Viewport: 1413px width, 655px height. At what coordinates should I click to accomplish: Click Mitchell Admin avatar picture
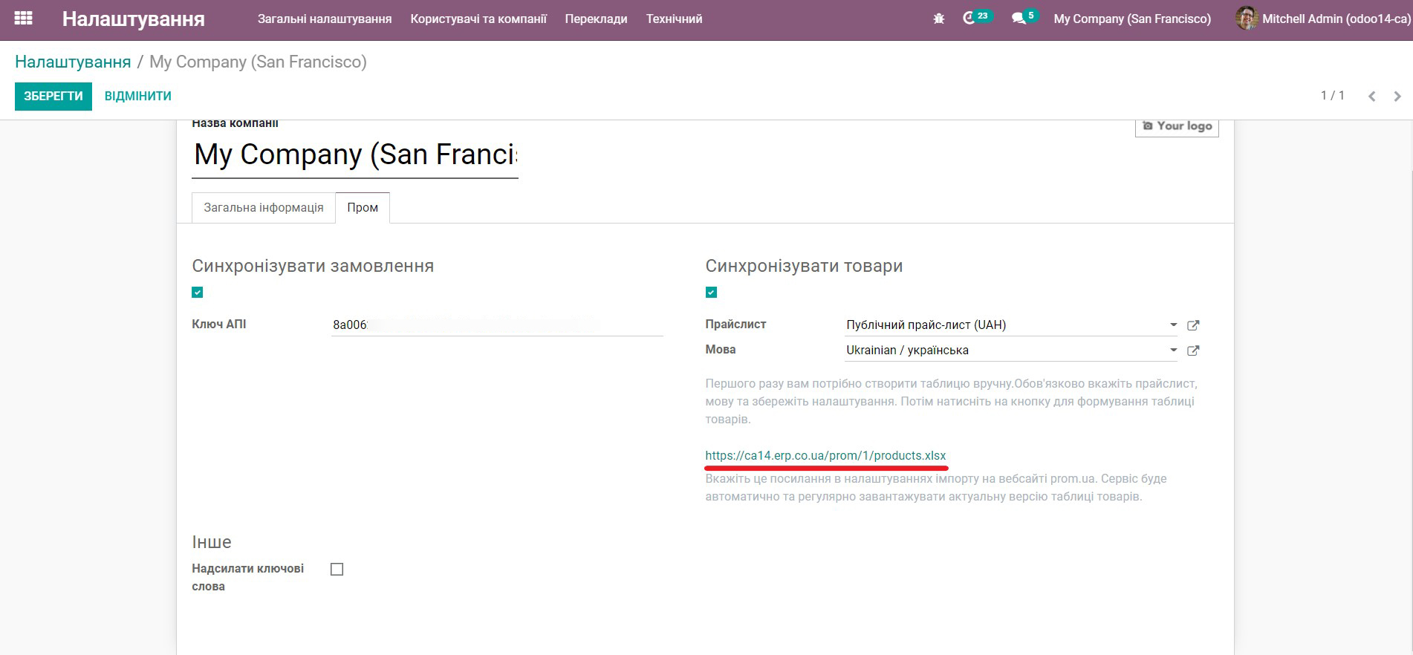1246,19
